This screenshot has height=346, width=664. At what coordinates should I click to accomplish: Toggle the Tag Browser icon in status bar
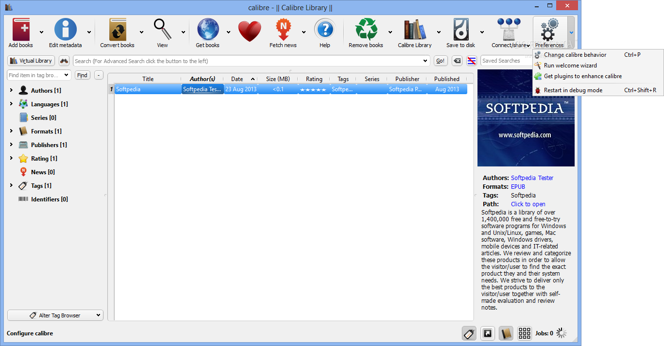click(x=469, y=333)
